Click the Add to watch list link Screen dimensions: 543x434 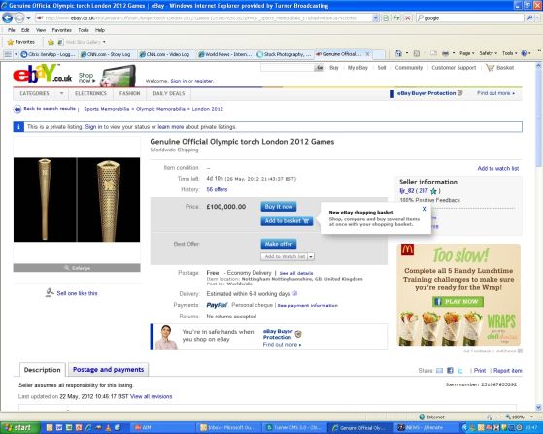pyautogui.click(x=498, y=168)
